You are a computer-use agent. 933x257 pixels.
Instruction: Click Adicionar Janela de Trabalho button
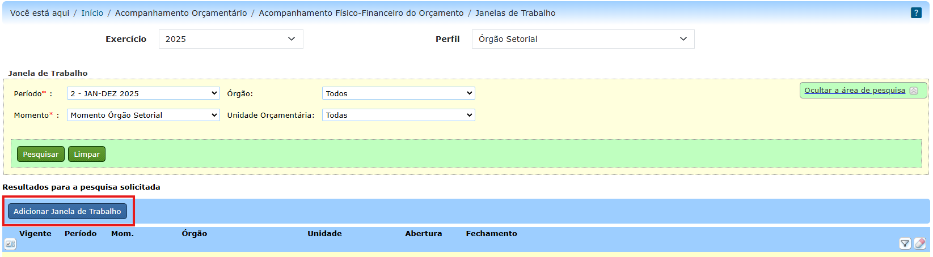click(67, 211)
